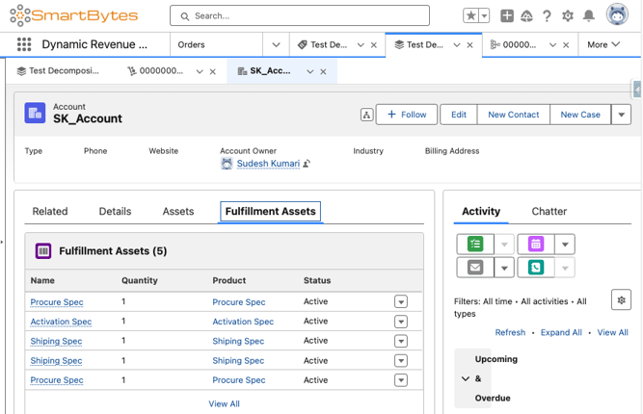
Task: Open the activity filter settings gear
Action: pos(621,300)
